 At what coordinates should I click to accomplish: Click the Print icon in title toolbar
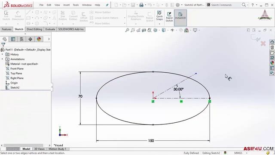coord(141,5)
